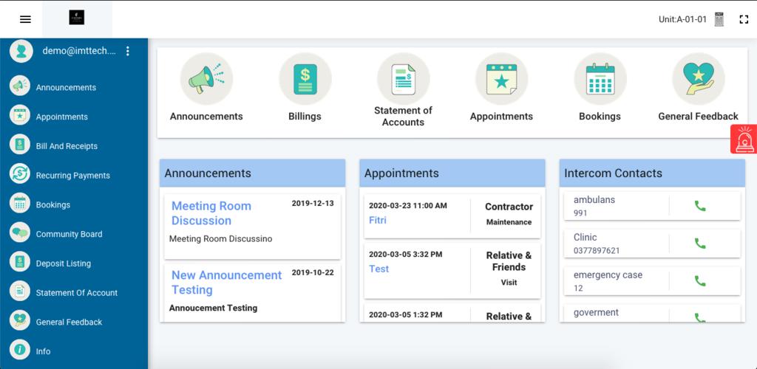Open the Billings dollar shortcut icon
757x369 pixels.
pos(305,78)
